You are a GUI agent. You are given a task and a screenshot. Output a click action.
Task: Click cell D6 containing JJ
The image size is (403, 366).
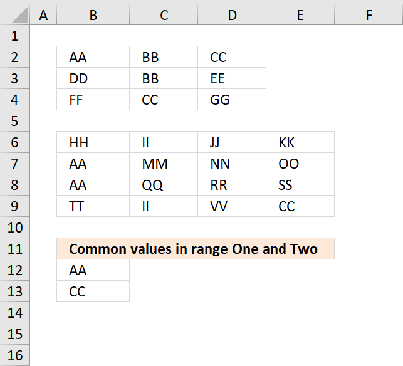pyautogui.click(x=232, y=142)
